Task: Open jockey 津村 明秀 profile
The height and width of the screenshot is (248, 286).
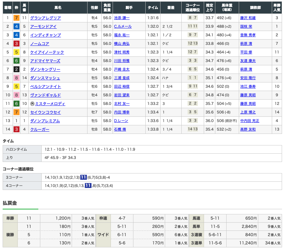Action: pos(122,52)
